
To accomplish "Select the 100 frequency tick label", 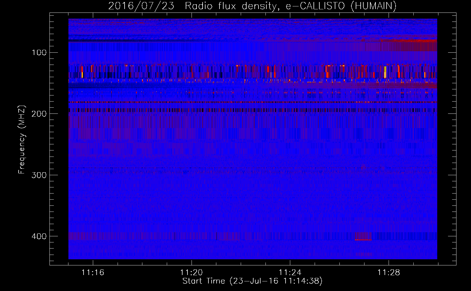I will coord(39,53).
